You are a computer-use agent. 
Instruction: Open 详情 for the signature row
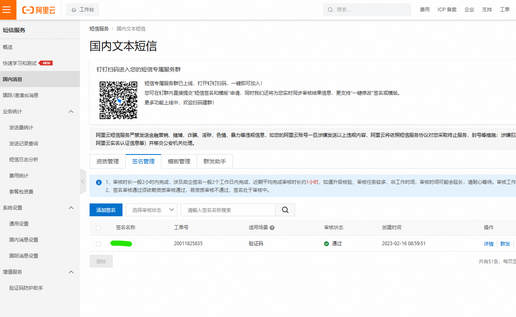click(489, 244)
